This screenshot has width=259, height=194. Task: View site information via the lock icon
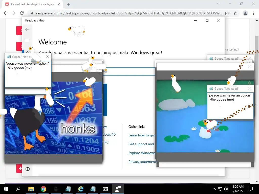pyautogui.click(x=32, y=13)
